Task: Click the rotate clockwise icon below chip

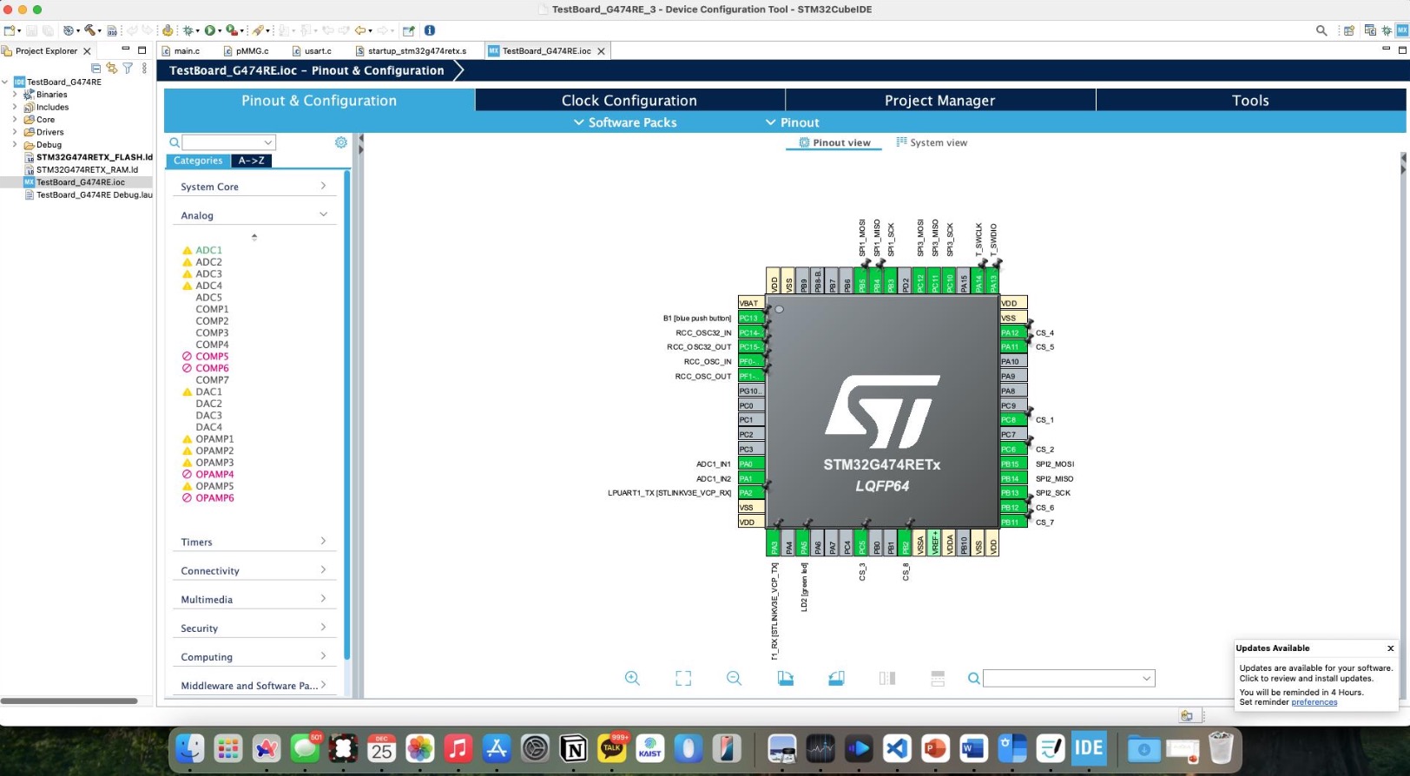Action: [x=785, y=679]
